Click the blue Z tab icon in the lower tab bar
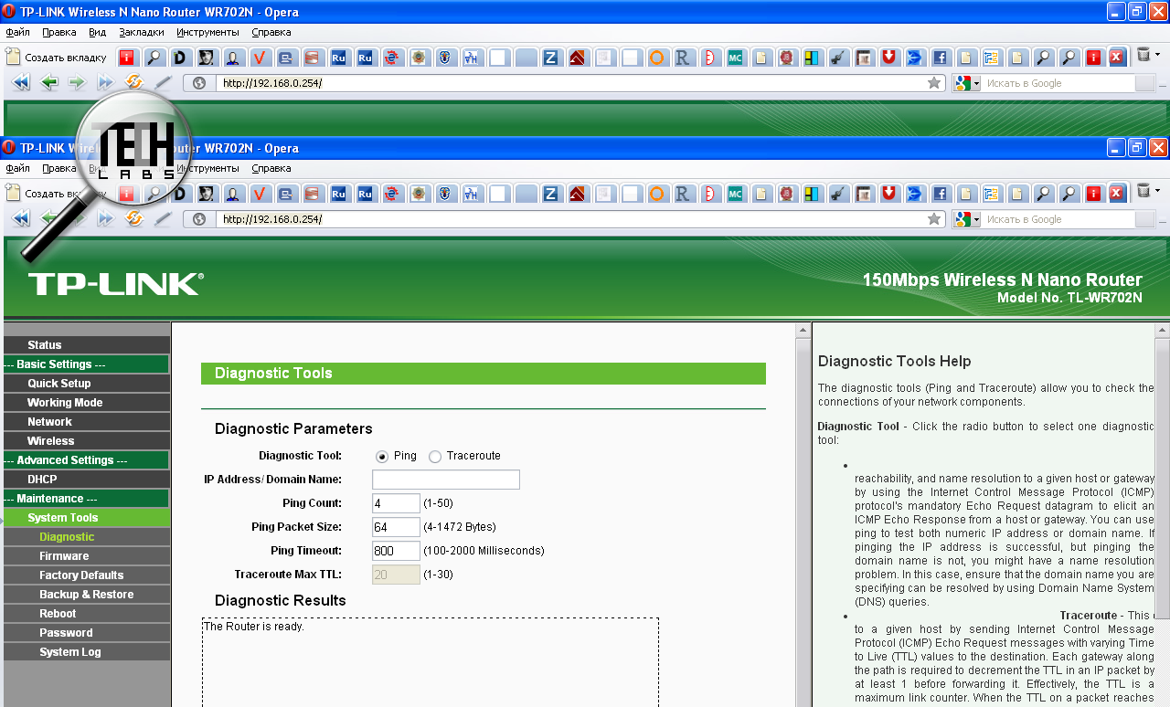 (x=550, y=194)
